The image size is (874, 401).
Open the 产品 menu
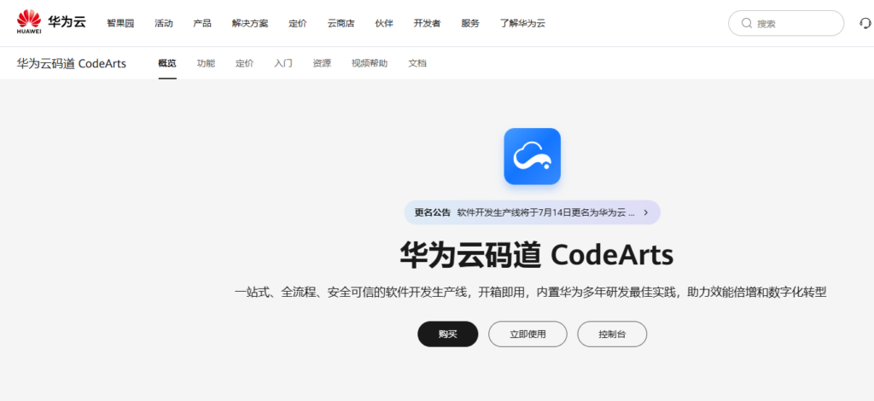(202, 23)
